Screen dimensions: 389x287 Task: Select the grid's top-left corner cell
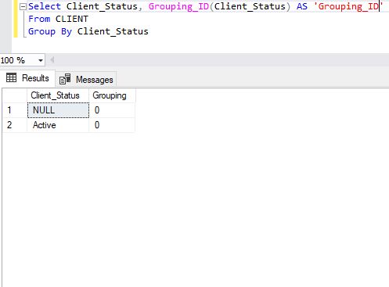click(15, 95)
